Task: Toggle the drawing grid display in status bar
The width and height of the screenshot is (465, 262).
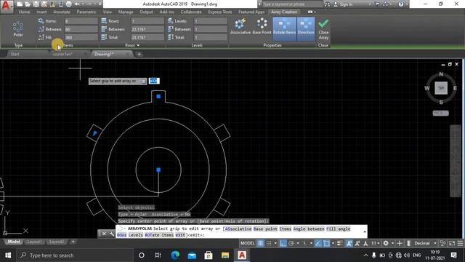Action: click(260, 243)
